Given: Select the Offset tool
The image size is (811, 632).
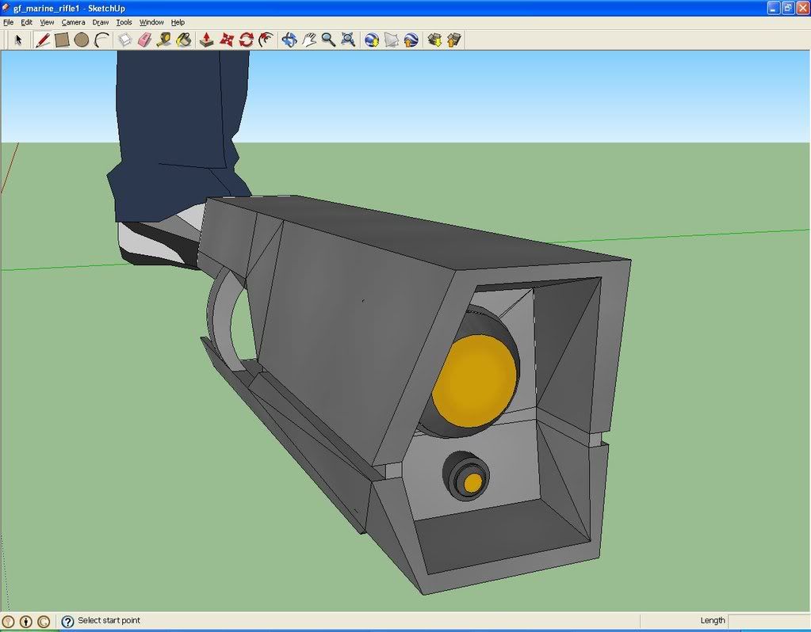Looking at the screenshot, I should [266, 40].
